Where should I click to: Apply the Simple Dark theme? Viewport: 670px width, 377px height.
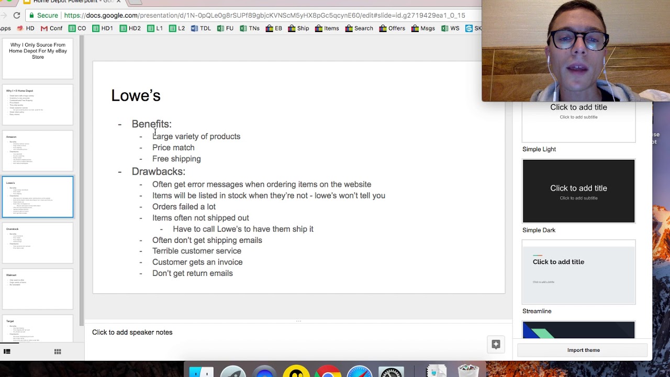click(578, 191)
